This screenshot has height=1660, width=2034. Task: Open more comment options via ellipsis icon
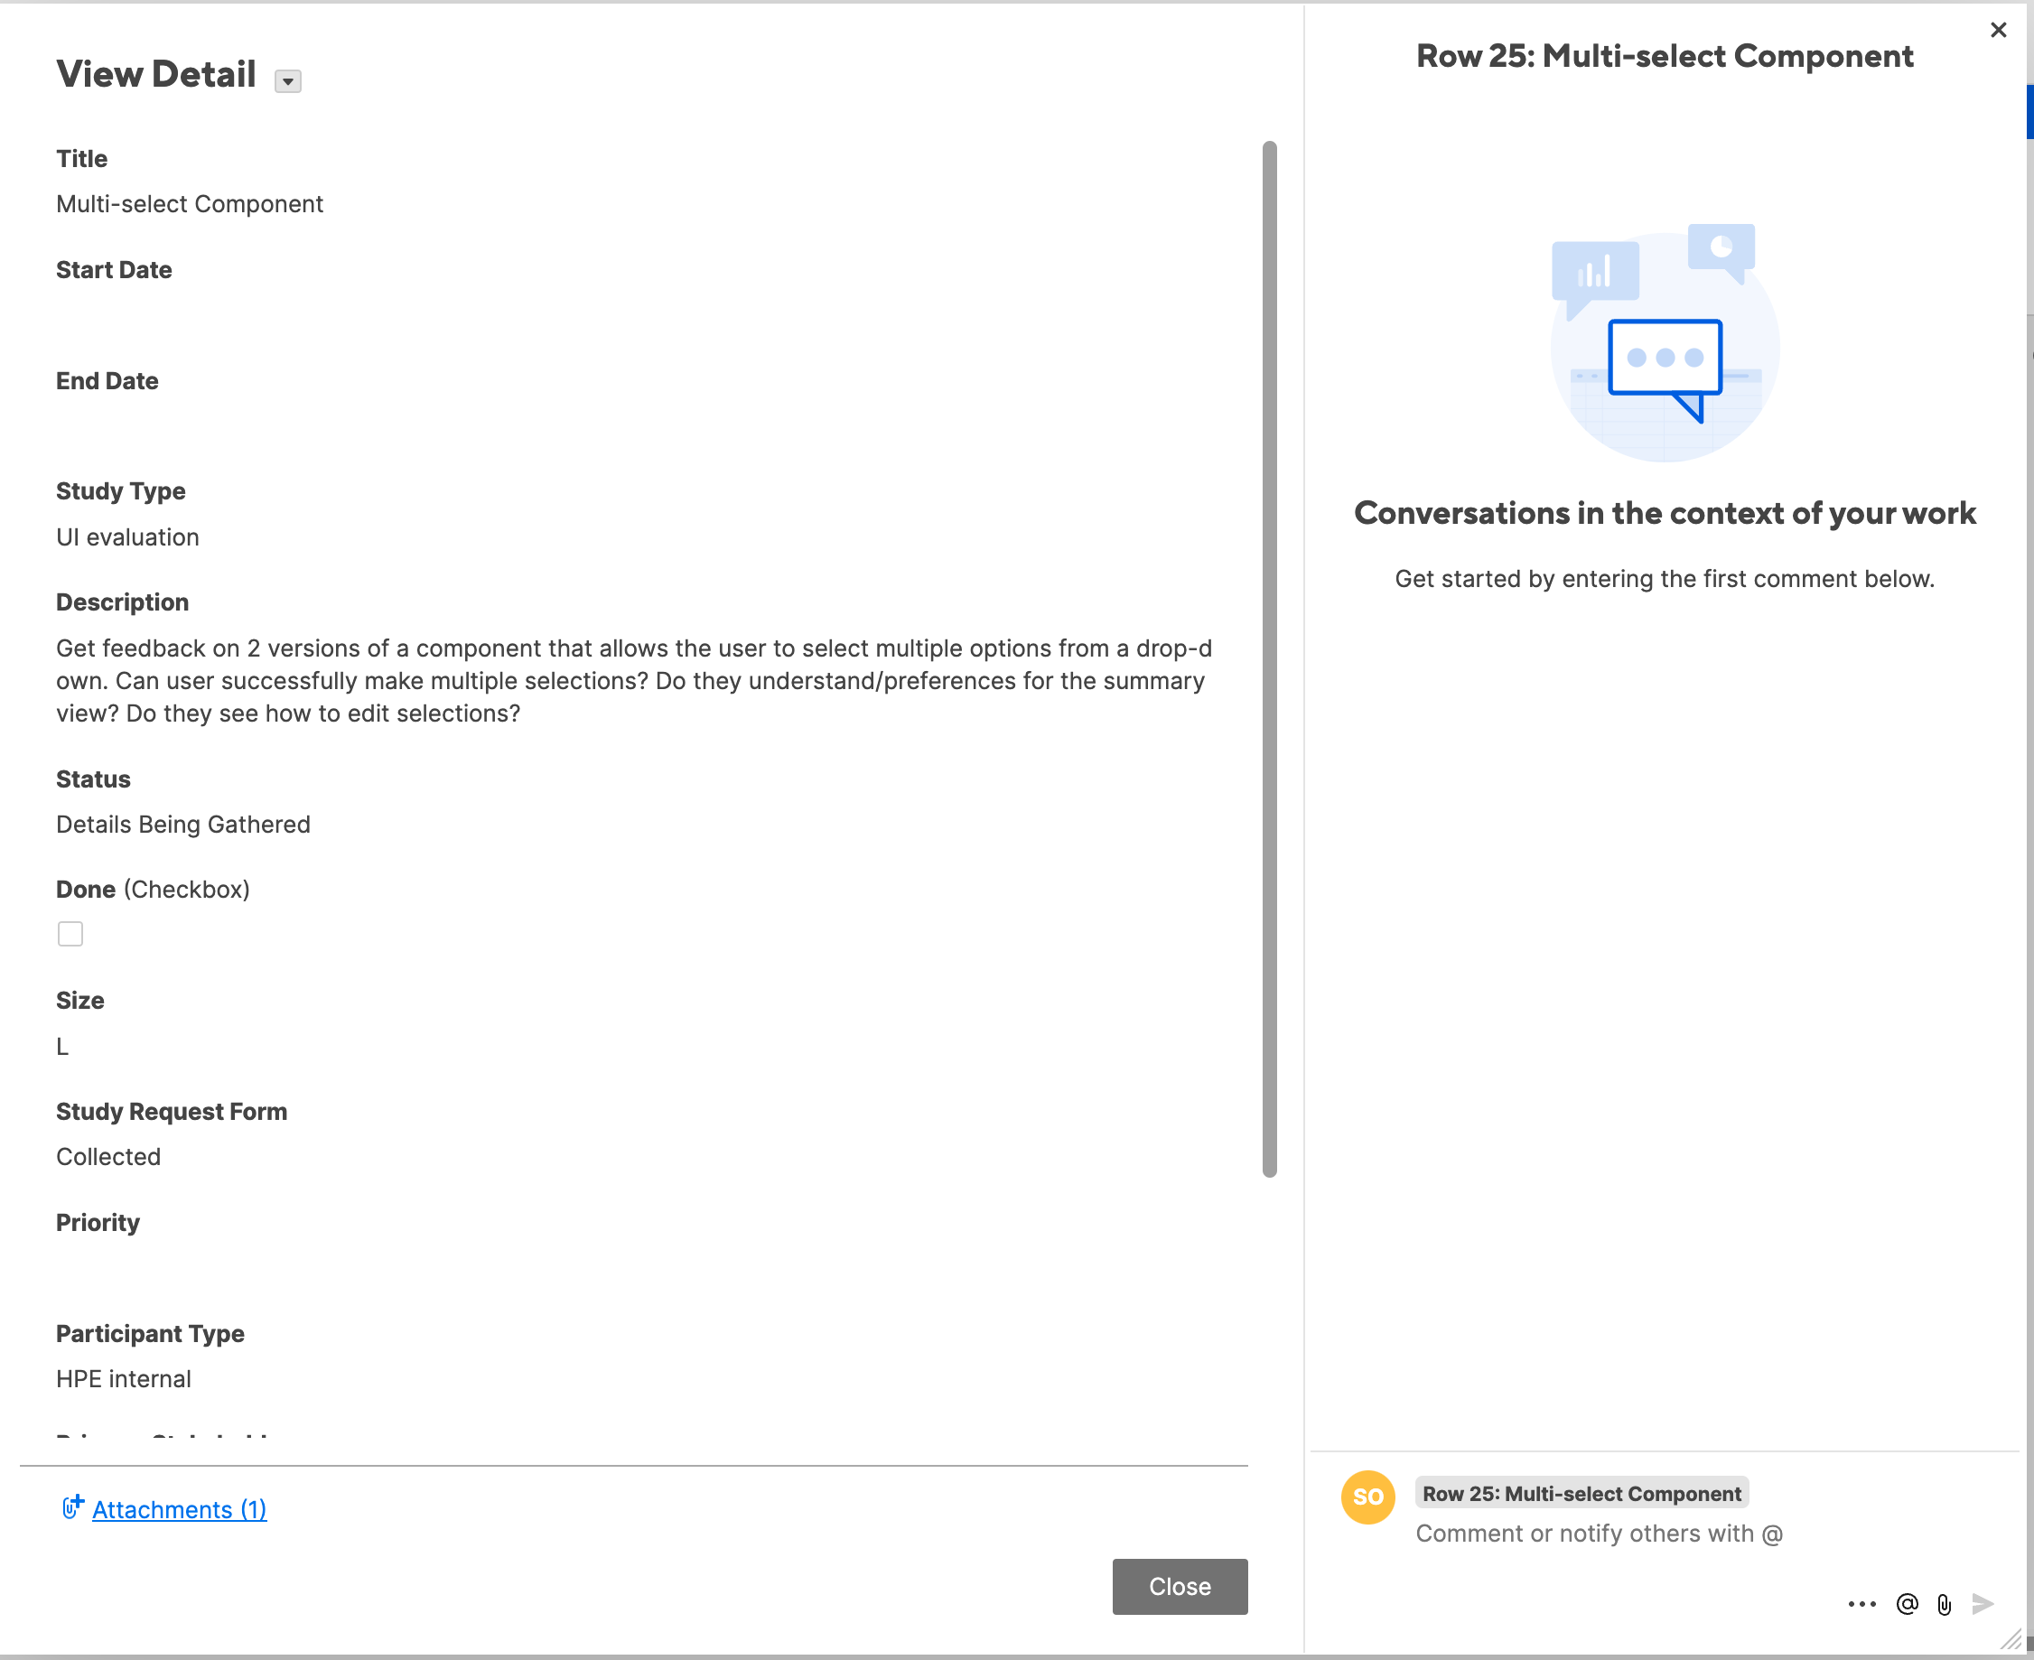click(1862, 1605)
